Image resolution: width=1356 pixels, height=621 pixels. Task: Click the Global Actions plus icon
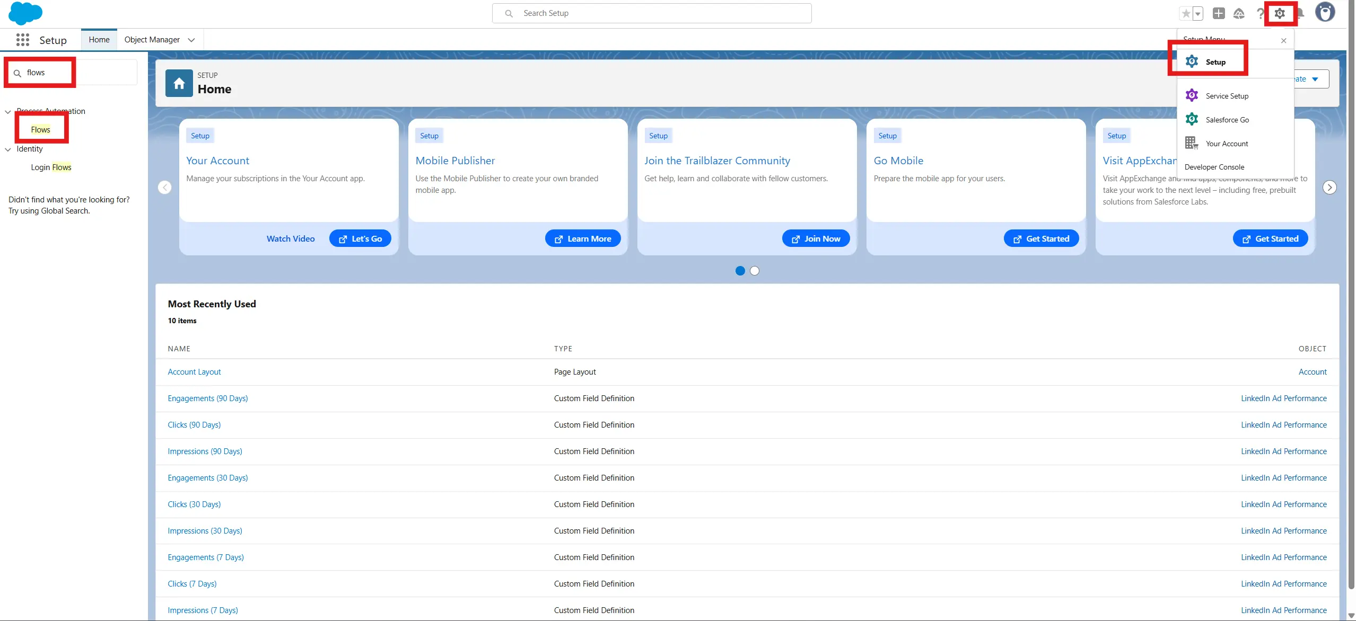pyautogui.click(x=1219, y=13)
